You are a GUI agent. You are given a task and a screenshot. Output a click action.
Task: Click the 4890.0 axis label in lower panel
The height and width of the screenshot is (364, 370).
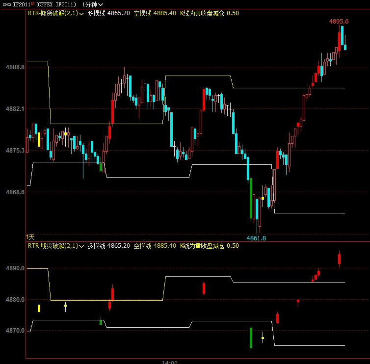pos(15,268)
